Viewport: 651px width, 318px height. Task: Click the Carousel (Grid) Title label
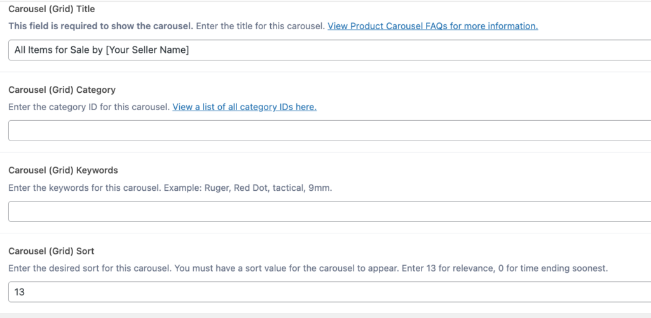pos(51,9)
